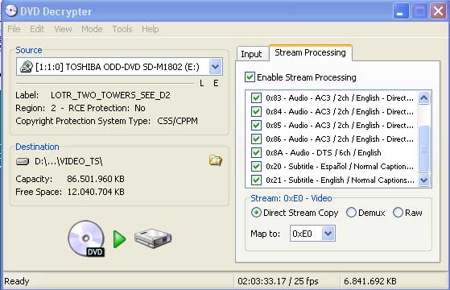Uncheck the 0x83 Audio AC3 stream

tap(256, 98)
